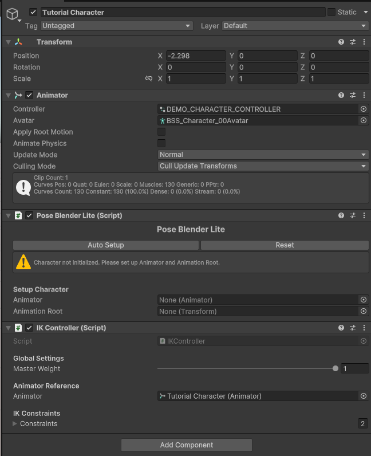This screenshot has height=456, width=371.
Task: Click the GameObject cube icon selector
Action: point(12,15)
